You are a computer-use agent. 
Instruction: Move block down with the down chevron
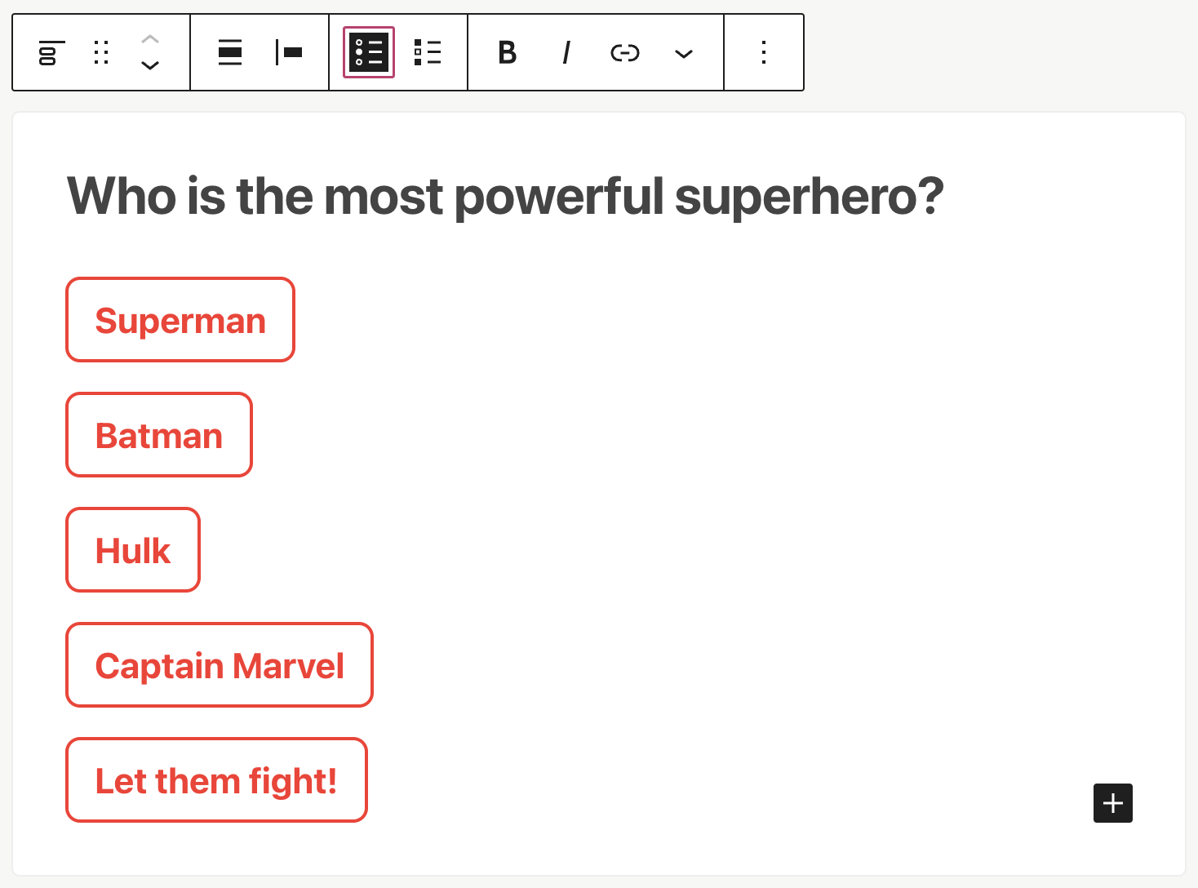coord(150,66)
